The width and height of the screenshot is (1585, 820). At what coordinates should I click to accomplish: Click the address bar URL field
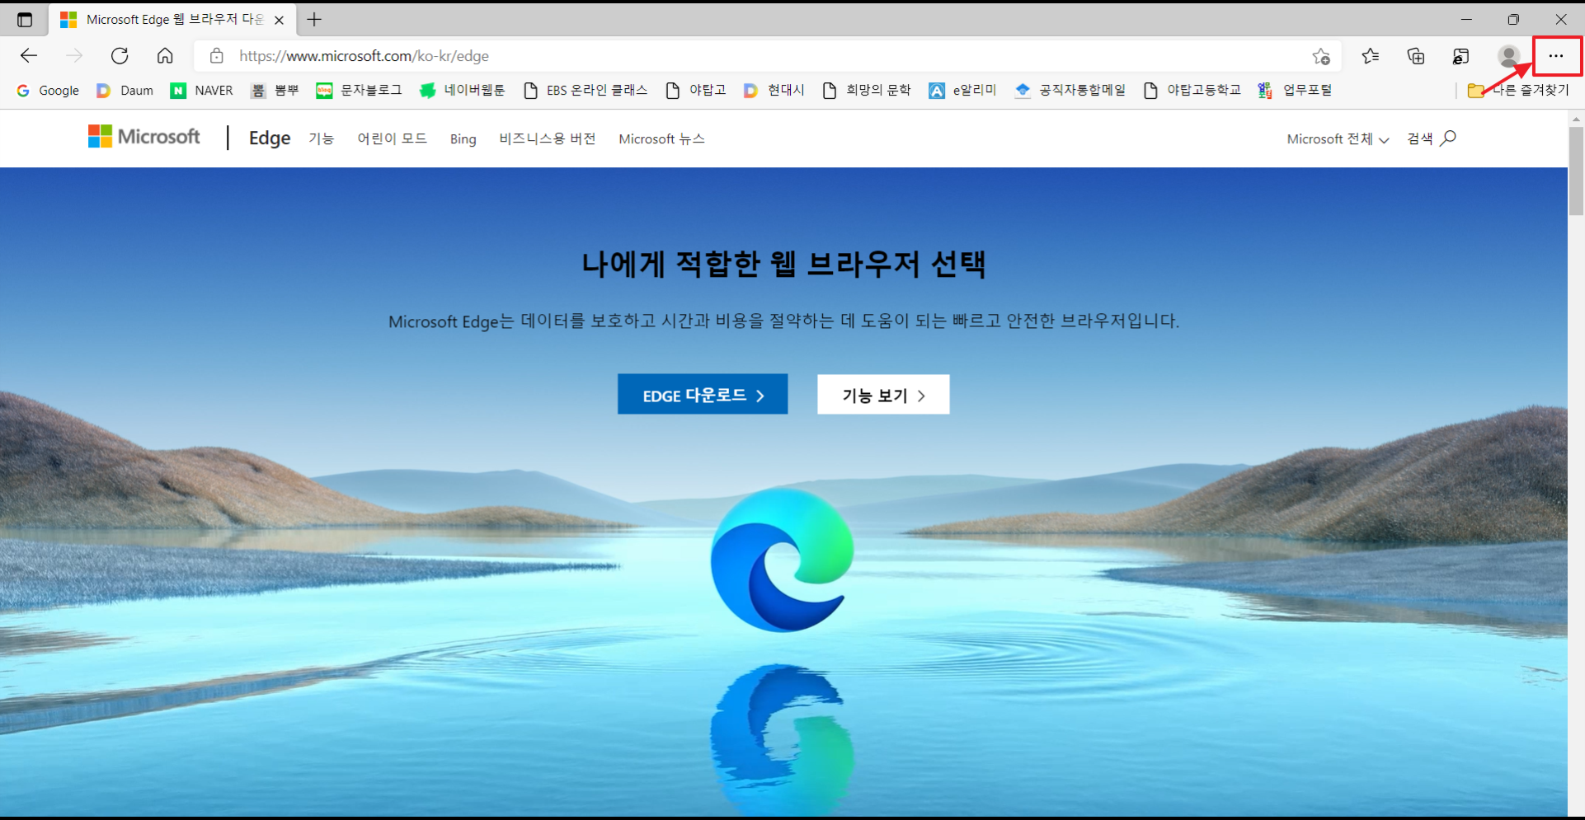click(x=767, y=56)
